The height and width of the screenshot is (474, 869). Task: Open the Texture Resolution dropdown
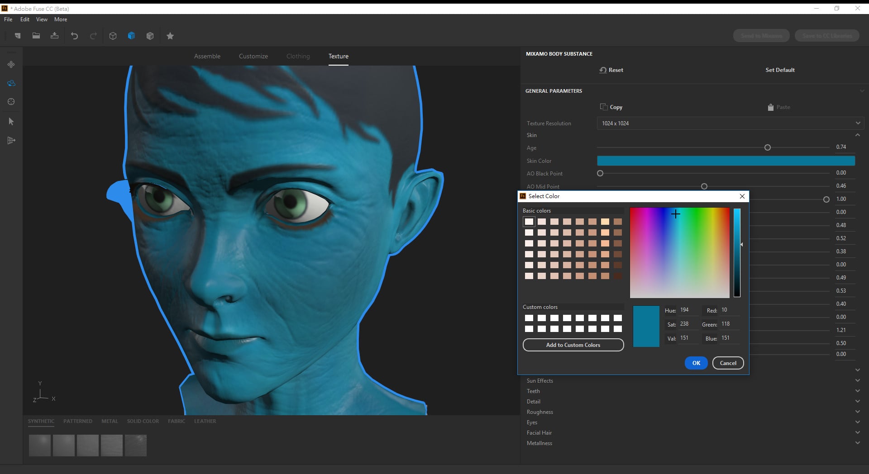[730, 123]
